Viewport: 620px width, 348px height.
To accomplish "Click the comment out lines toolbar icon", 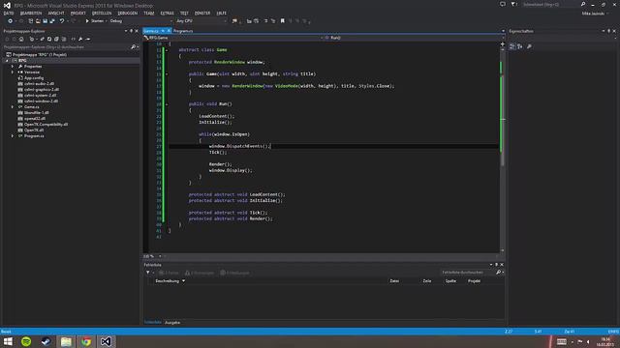I will tap(265, 21).
